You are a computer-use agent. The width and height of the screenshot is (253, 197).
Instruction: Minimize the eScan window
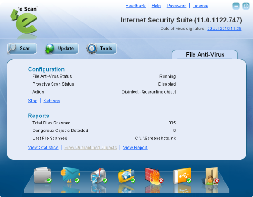tap(236, 6)
